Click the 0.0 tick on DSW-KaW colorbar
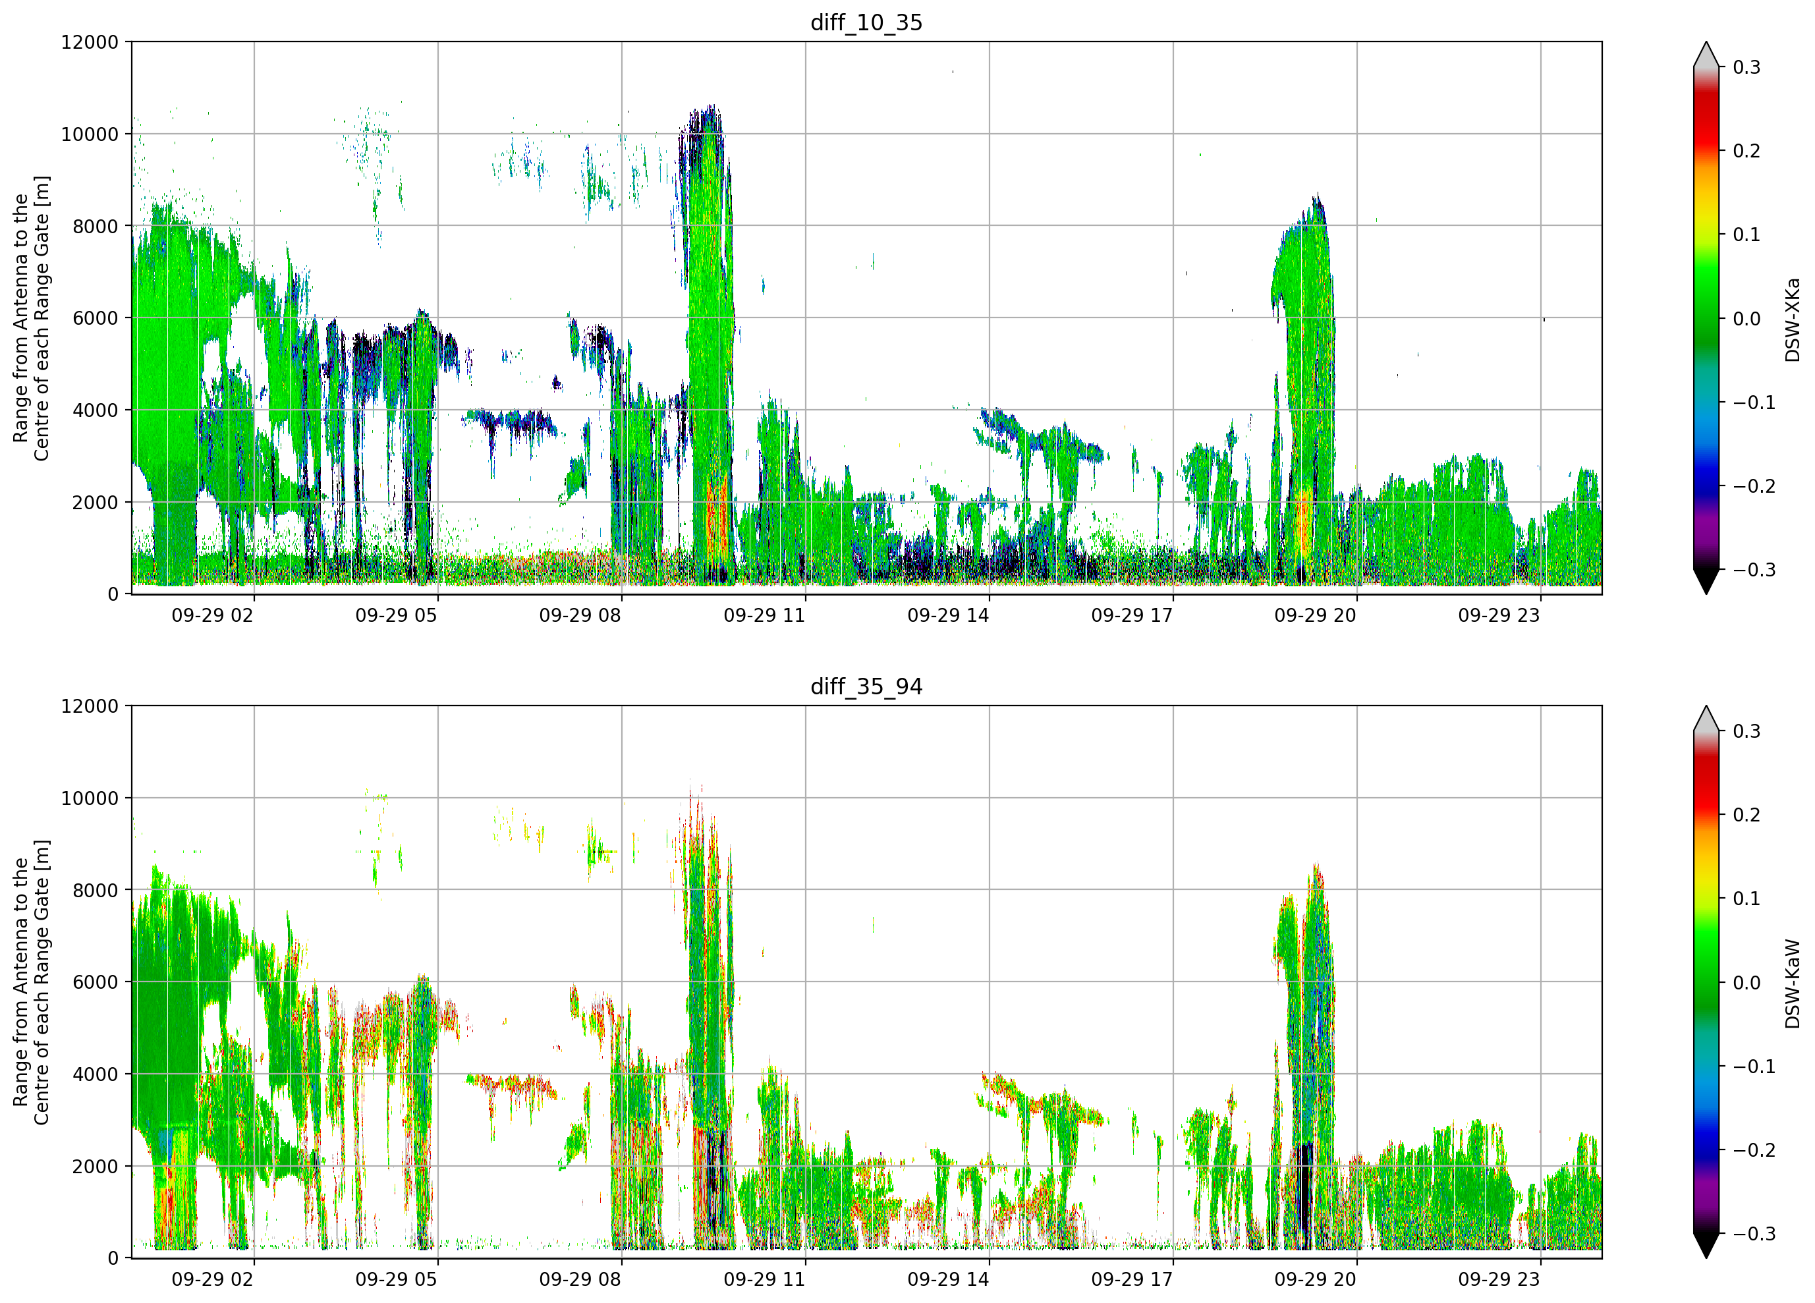 click(1747, 983)
